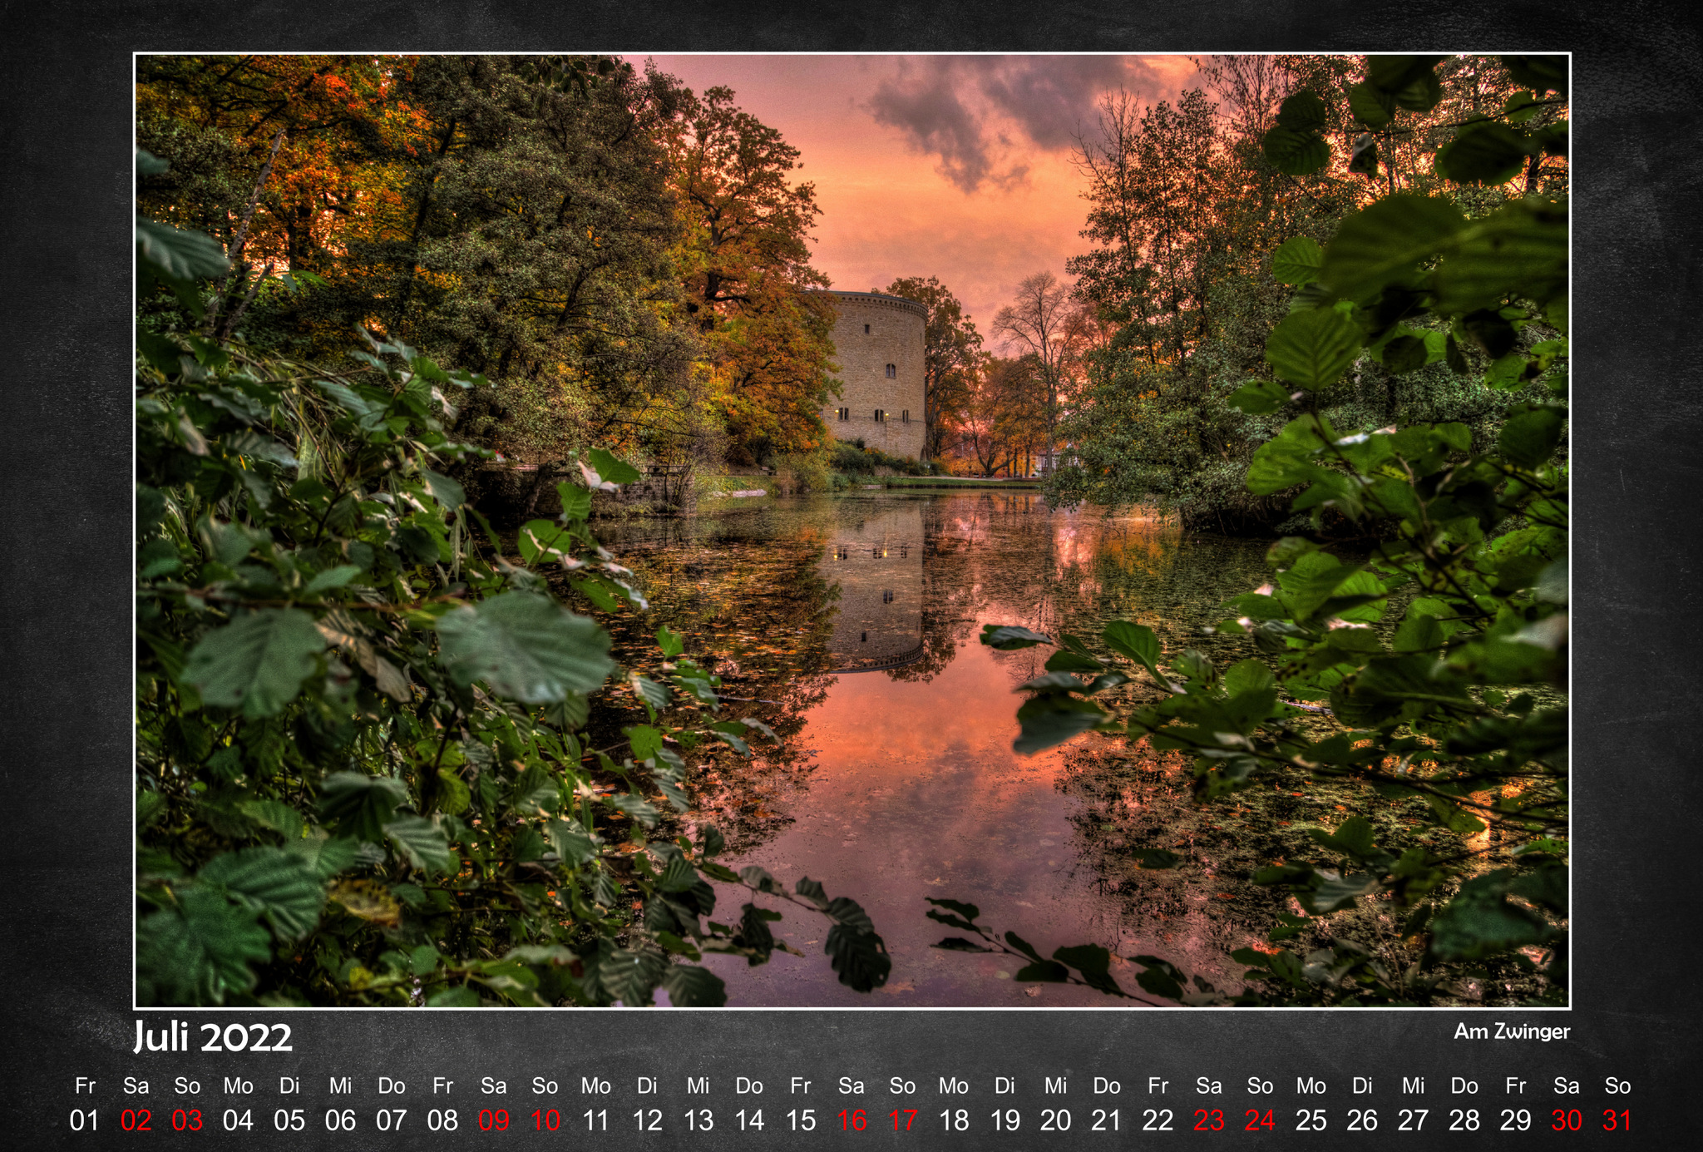
Task: Select date 01 in the calendar
Action: tap(84, 1120)
